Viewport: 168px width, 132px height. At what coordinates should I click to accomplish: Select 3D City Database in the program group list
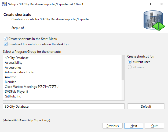62,58
